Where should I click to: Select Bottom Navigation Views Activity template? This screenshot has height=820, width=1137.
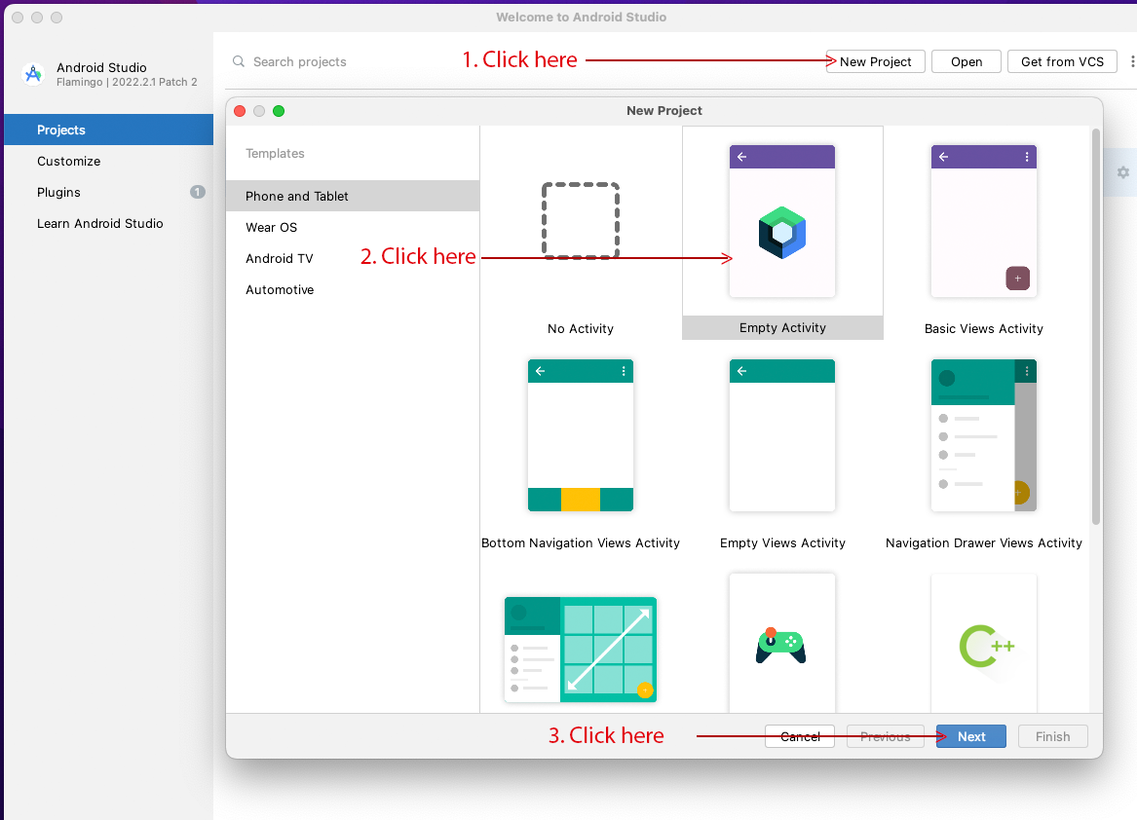pyautogui.click(x=581, y=435)
